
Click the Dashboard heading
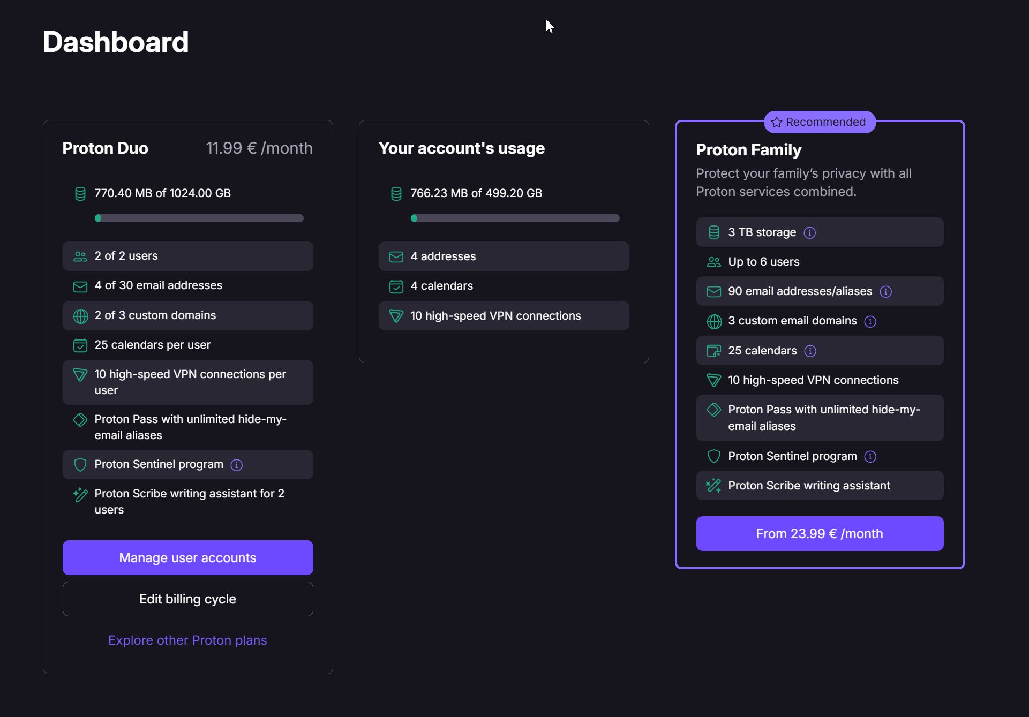tap(116, 42)
